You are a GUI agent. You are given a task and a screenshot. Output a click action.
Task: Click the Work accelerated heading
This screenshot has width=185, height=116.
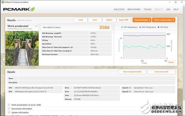(18, 26)
